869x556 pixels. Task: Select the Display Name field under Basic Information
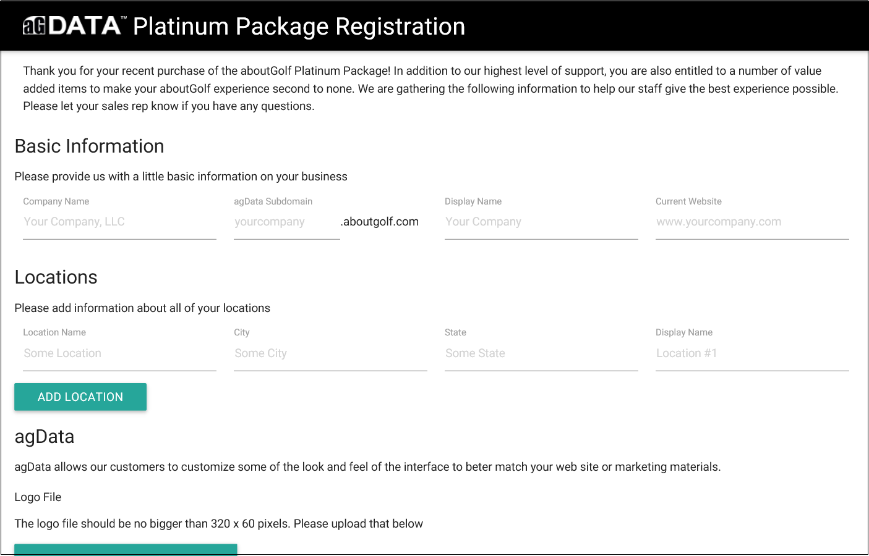tap(541, 222)
